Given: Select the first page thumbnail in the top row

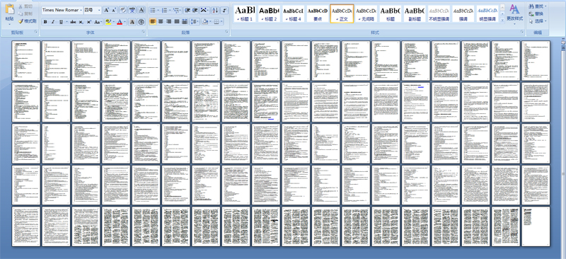Looking at the screenshot, I should point(26,60).
